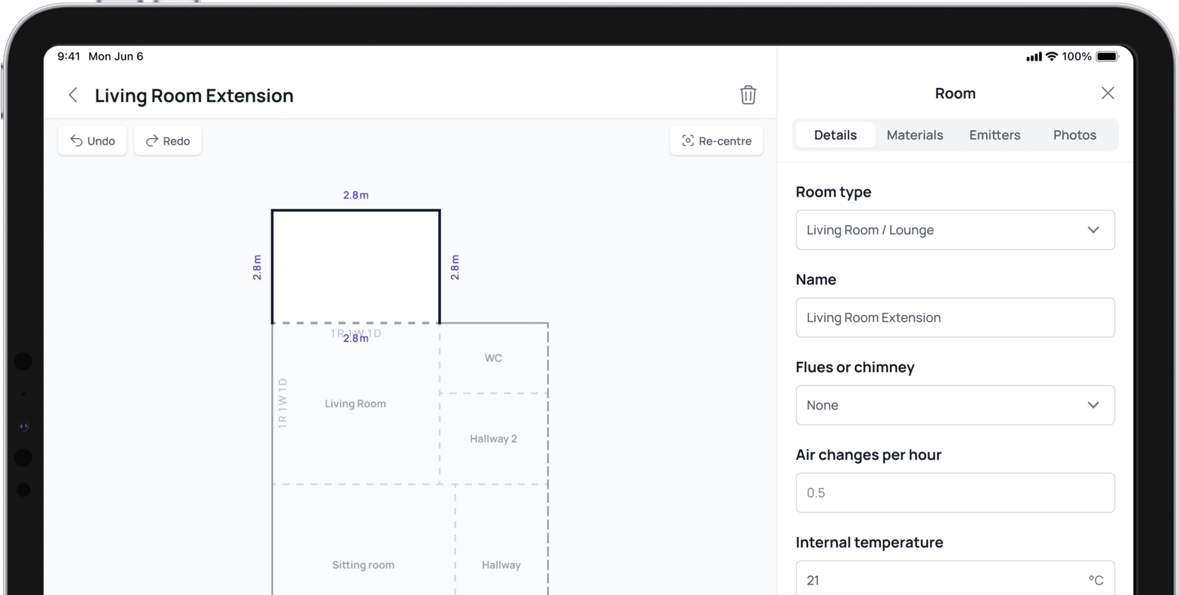The height and width of the screenshot is (595, 1179).
Task: Expand the Room type dropdown
Action: 955,230
